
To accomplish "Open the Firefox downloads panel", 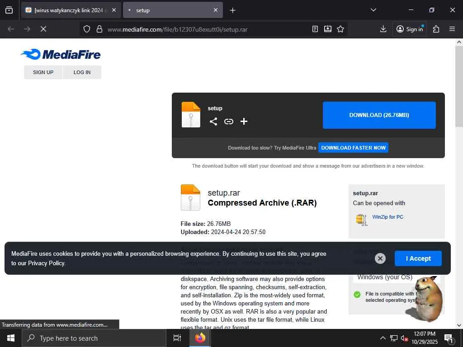I will (x=383, y=29).
